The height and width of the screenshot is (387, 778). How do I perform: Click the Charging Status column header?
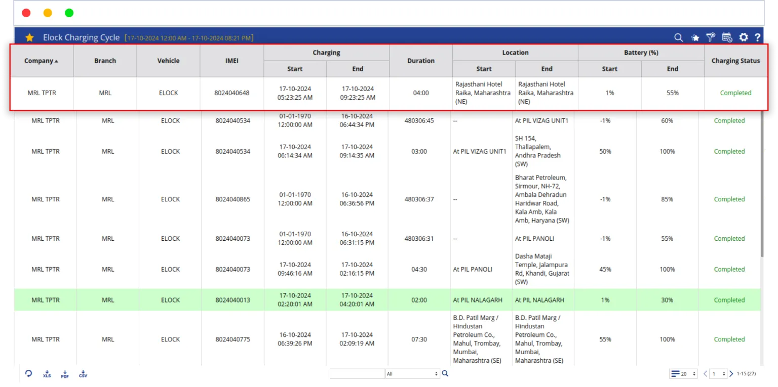click(735, 61)
